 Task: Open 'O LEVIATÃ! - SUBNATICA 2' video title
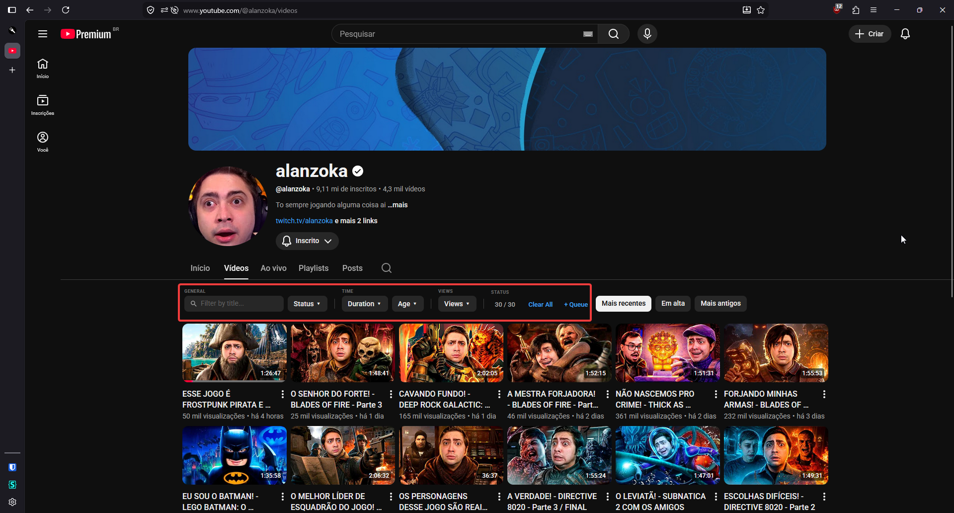660,502
